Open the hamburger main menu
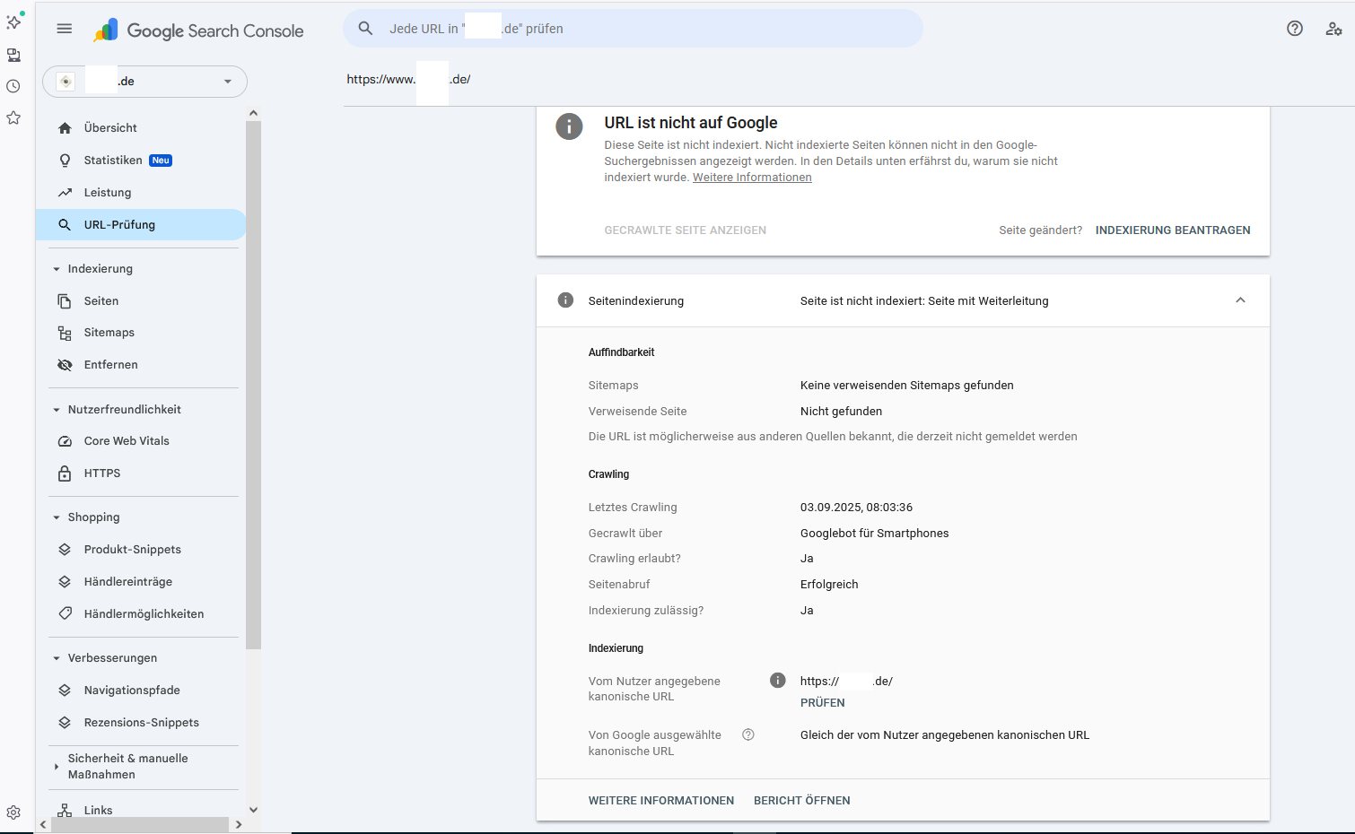Screen dimensions: 1355x834 pos(64,29)
